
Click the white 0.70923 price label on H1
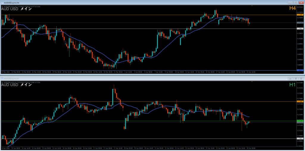(x=300, y=139)
